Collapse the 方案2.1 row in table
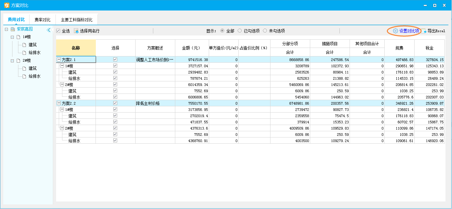 [59, 60]
